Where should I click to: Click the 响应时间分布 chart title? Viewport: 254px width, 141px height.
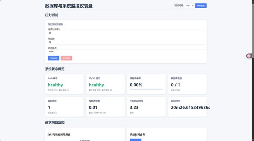tap(138, 134)
